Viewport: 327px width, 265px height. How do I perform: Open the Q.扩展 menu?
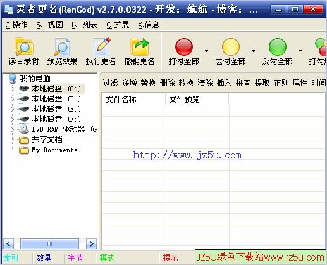coord(118,25)
